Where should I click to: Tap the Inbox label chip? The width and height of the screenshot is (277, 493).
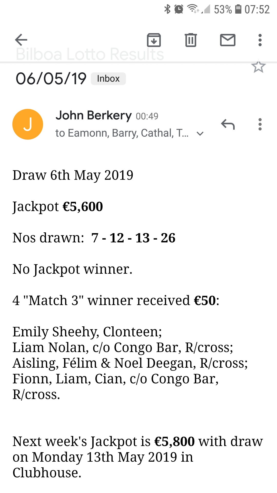pyautogui.click(x=108, y=79)
